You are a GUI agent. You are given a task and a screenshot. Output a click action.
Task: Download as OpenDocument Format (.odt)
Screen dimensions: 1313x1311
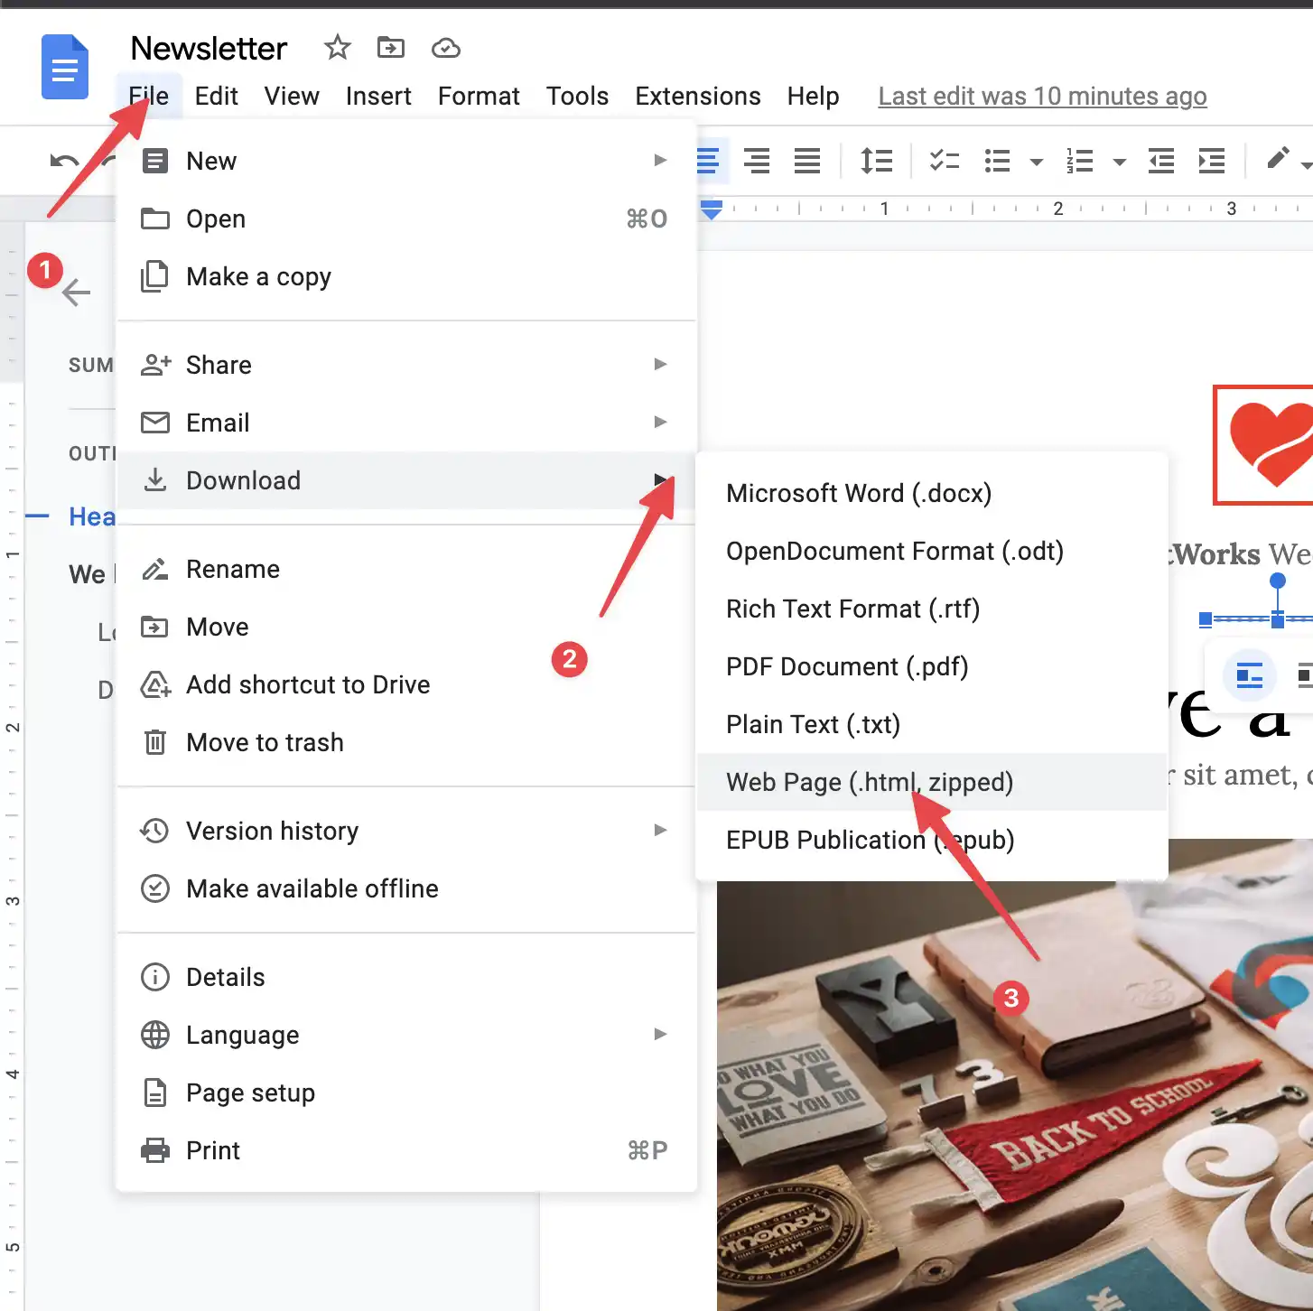[932, 551]
